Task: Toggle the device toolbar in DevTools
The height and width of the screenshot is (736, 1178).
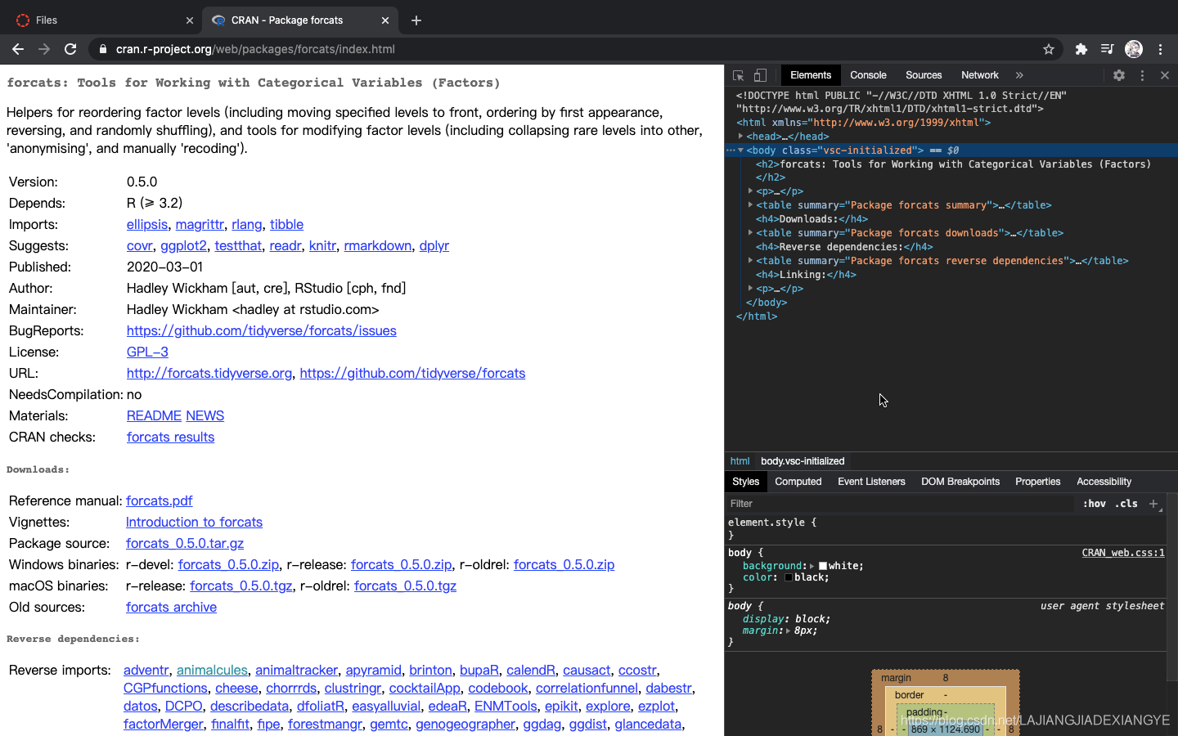Action: [760, 75]
